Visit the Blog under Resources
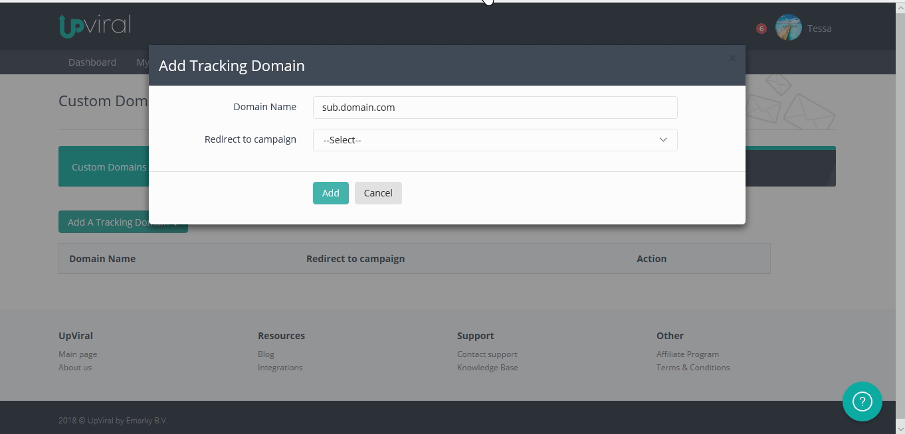905x434 pixels. click(265, 354)
